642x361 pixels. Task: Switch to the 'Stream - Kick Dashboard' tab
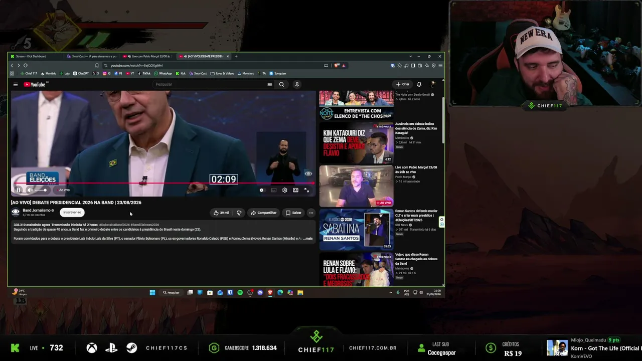pyautogui.click(x=35, y=56)
